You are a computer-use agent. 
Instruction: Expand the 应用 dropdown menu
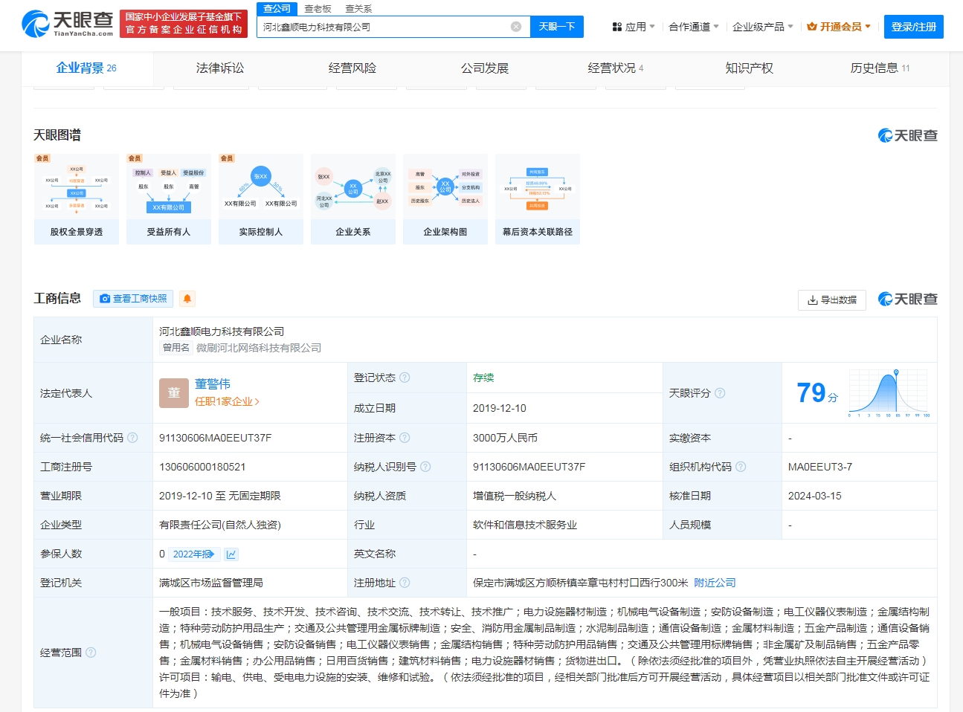[634, 27]
